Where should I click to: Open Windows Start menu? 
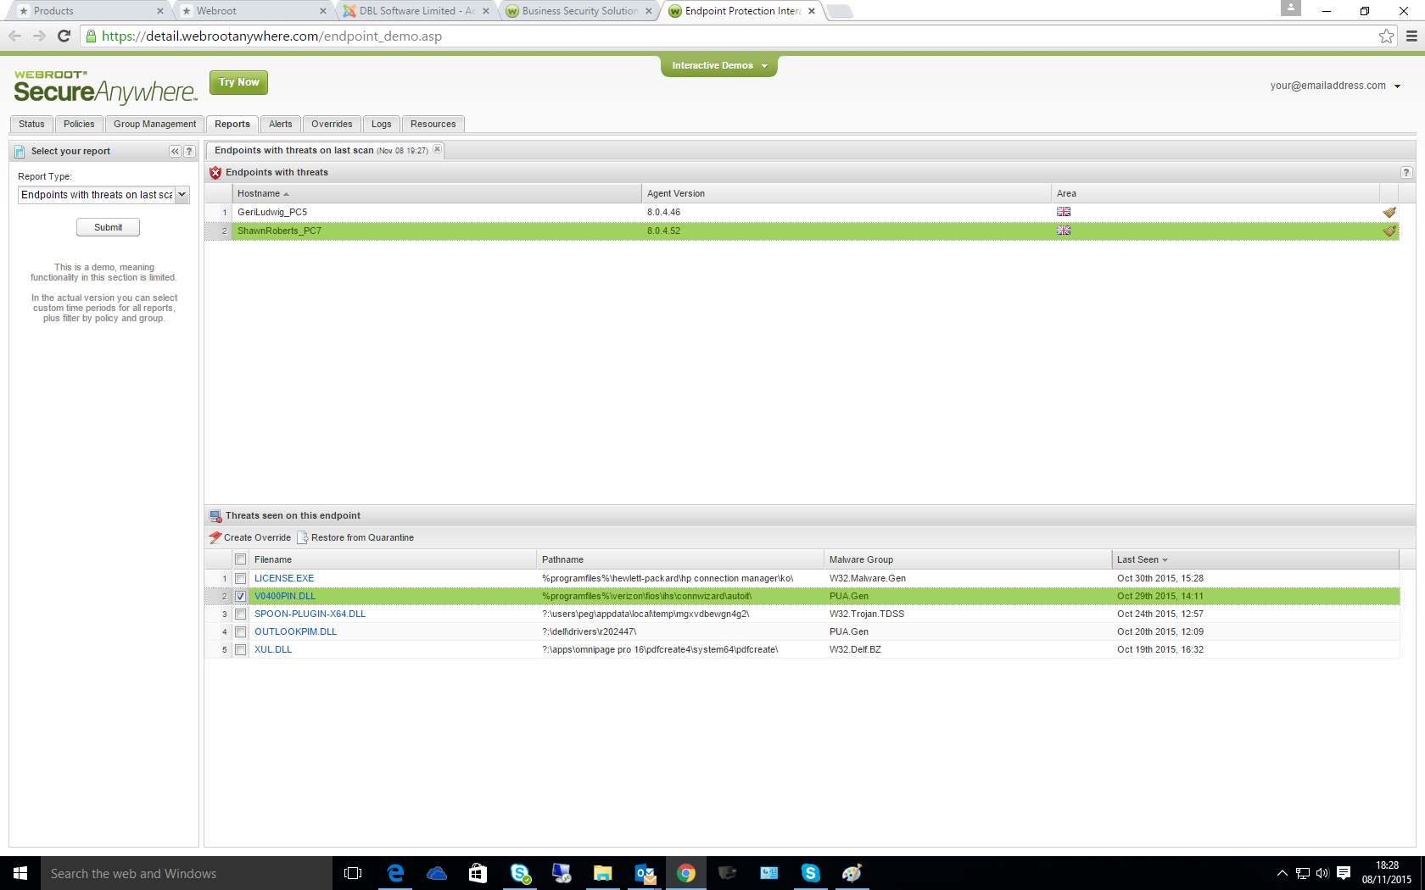coord(20,873)
